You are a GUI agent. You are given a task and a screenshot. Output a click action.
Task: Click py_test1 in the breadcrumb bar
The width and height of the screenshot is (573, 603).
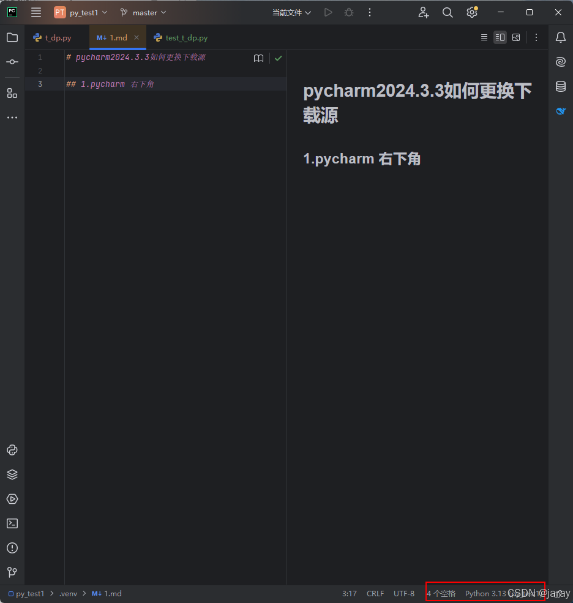point(26,593)
